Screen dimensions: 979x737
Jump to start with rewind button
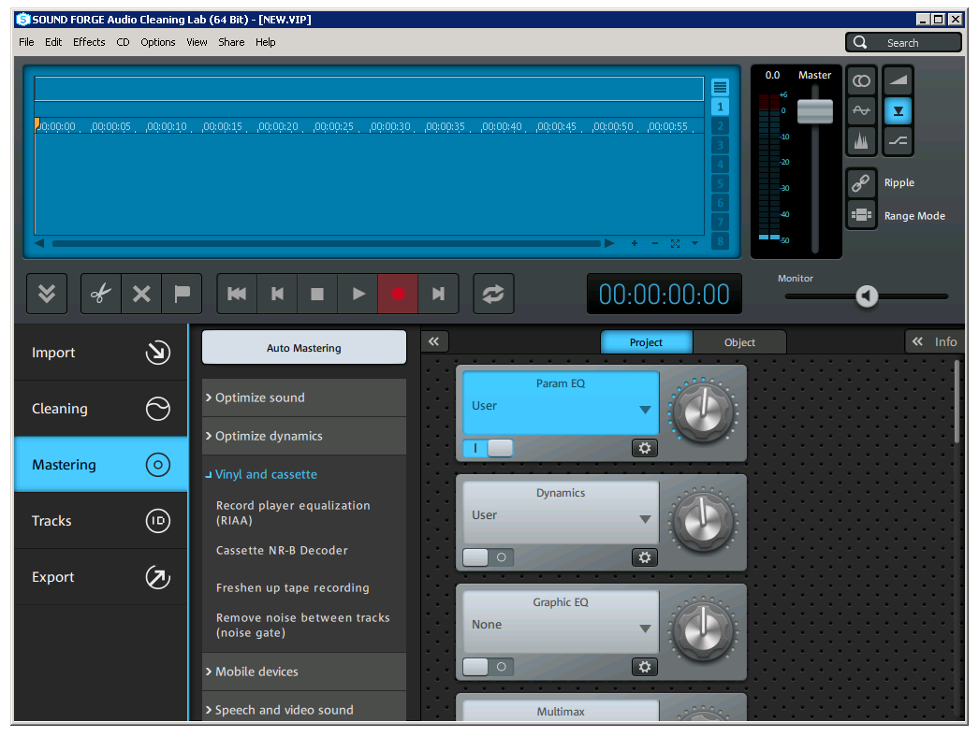237,294
